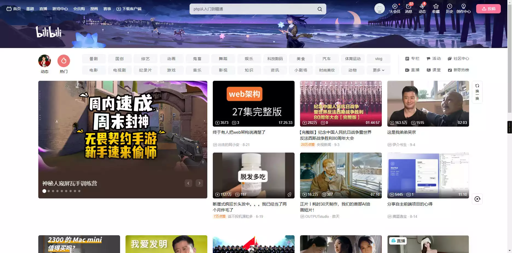512x253 pixels.
Task: Select the 番剧 category button
Action: pos(94,59)
